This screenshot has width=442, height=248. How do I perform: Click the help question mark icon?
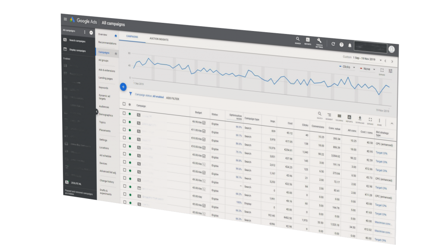341,44
